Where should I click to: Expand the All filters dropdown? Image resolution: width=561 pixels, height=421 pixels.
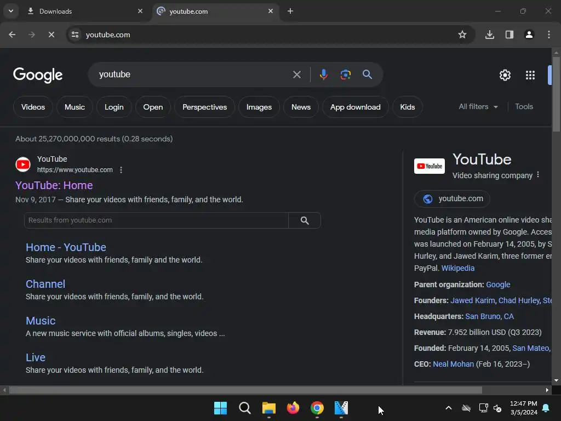coord(478,107)
